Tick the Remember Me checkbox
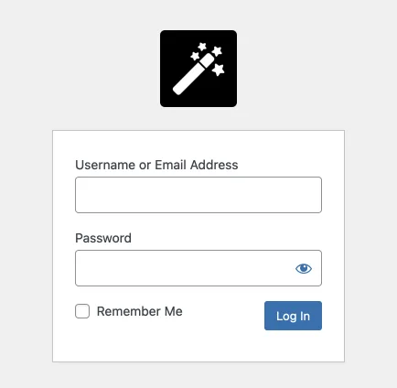The width and height of the screenshot is (397, 388). point(82,311)
